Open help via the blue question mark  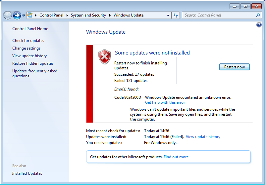pyautogui.click(x=259, y=25)
